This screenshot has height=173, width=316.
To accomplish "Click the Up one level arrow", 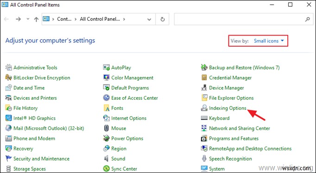I will [36, 19].
